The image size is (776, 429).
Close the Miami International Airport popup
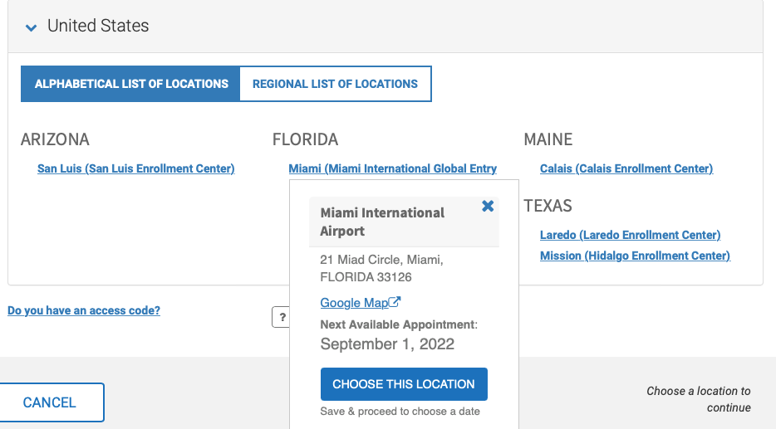point(488,206)
